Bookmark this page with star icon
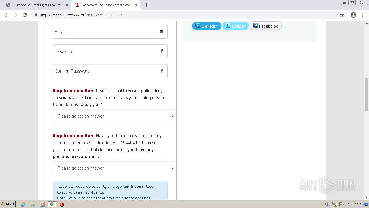The height and width of the screenshot is (208, 369). [x=342, y=15]
